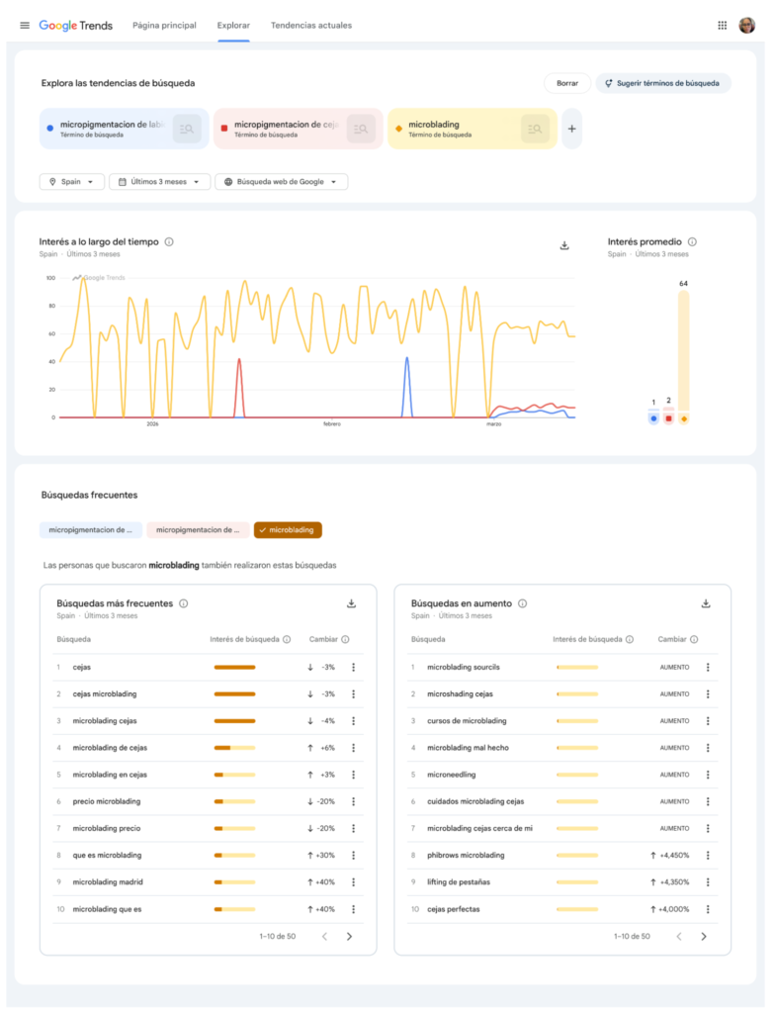Toggle the selected microblading filter chip

point(288,530)
